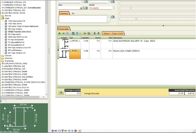The height and width of the screenshot is (133, 196).
Task: Toggle the Entrega facturada checkbox
Action: tap(83, 94)
